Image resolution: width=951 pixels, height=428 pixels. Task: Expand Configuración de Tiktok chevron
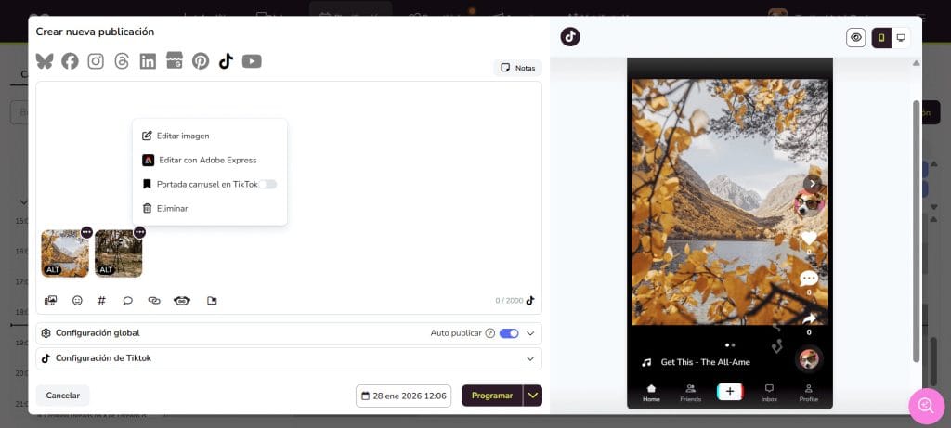530,358
